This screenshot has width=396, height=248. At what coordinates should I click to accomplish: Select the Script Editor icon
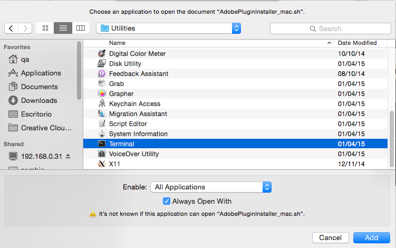(102, 123)
